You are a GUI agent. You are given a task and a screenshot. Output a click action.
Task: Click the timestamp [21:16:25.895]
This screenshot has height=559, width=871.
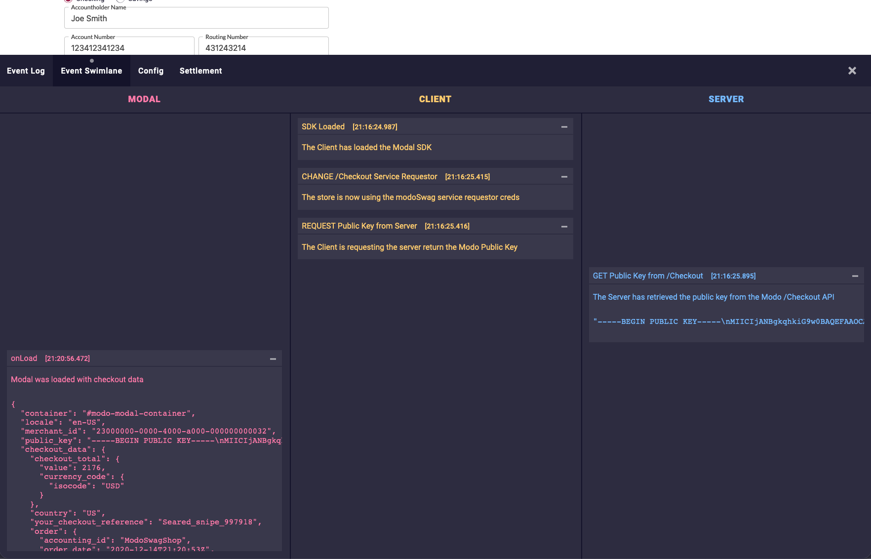[733, 276]
